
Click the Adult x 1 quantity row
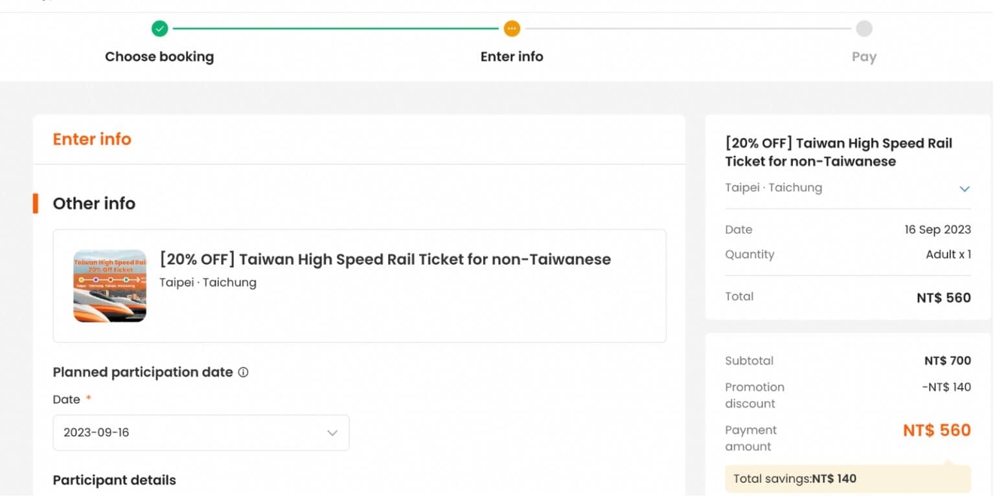(x=948, y=254)
